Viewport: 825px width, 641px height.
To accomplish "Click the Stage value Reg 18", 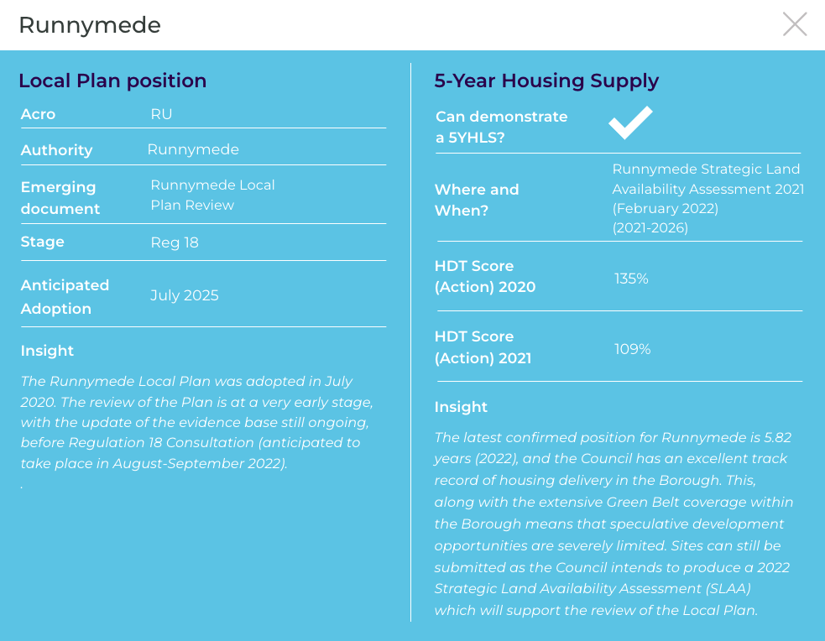I will (175, 242).
